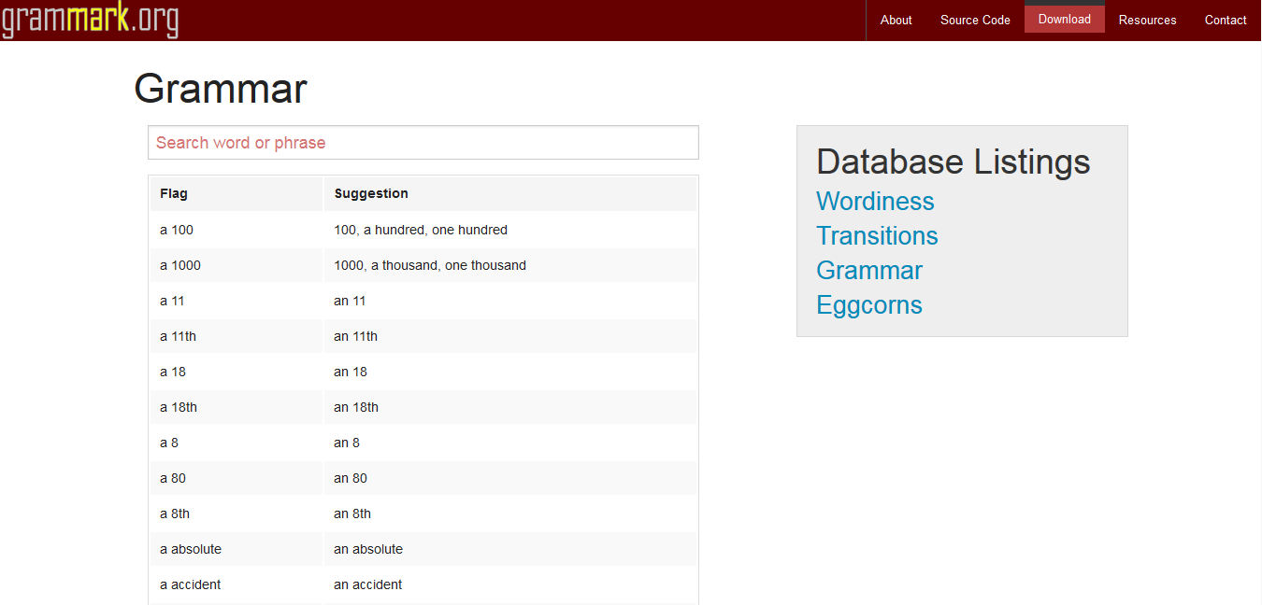The height and width of the screenshot is (605, 1262).
Task: Open the Resources menu item
Action: click(x=1147, y=20)
